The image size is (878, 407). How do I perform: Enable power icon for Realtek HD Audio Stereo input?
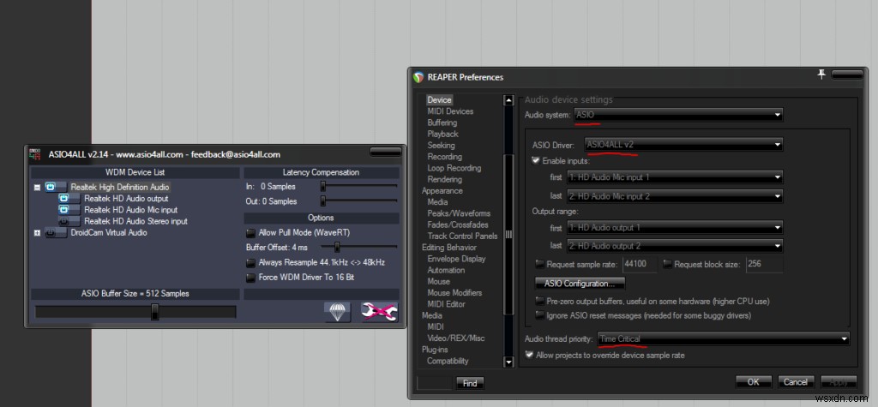tap(63, 221)
